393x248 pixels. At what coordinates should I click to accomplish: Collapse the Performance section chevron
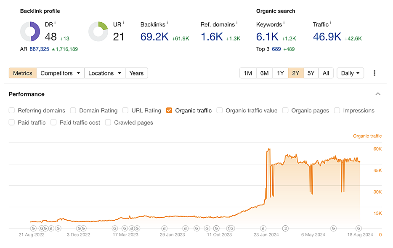click(378, 94)
